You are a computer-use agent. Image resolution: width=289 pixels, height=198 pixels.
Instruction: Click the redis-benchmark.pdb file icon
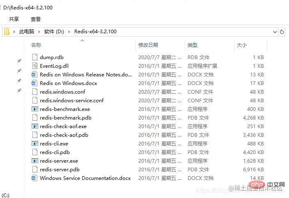(x=35, y=117)
